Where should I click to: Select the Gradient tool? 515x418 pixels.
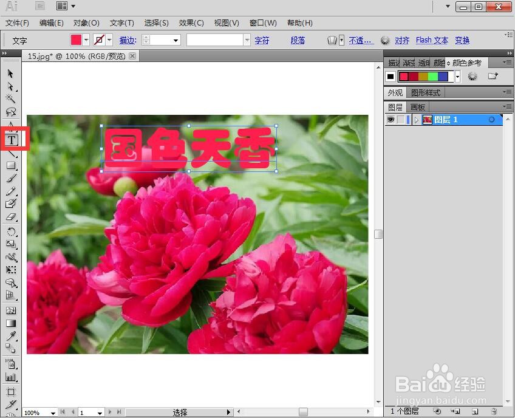coord(11,323)
